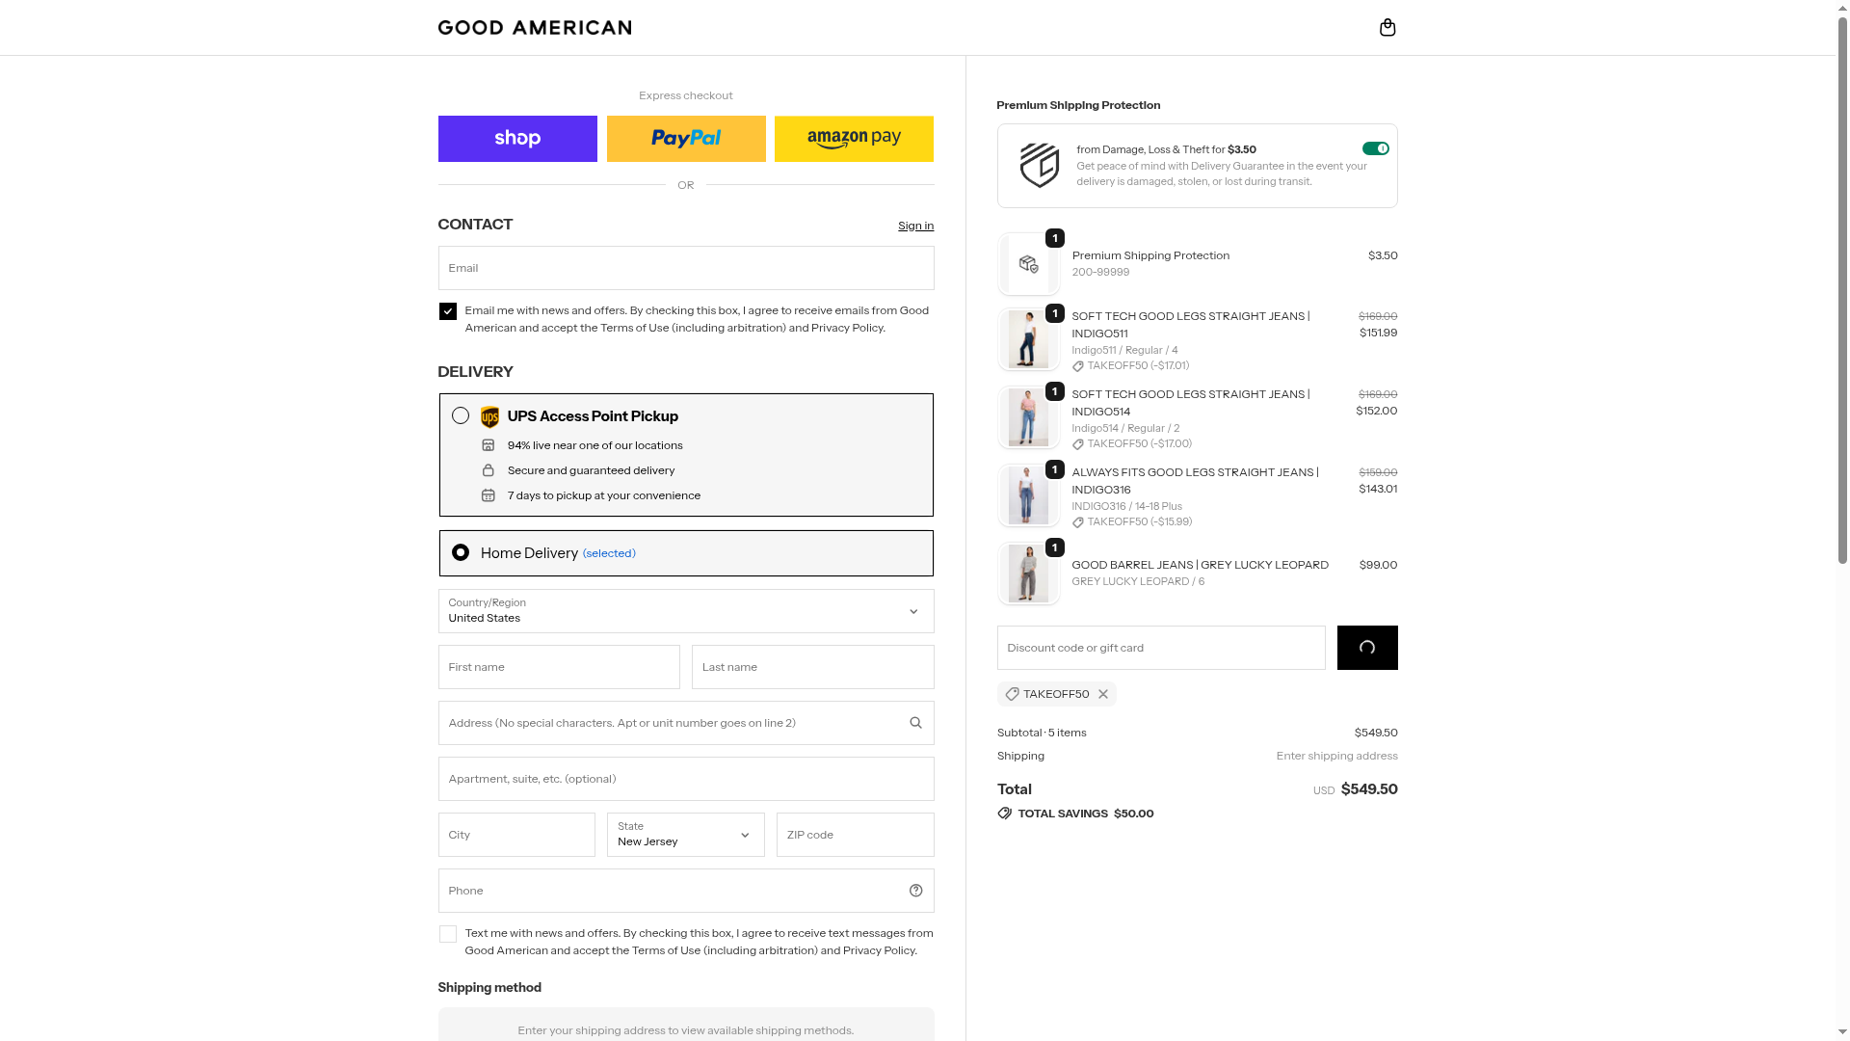Click the shipping protection shield icon
The height and width of the screenshot is (1041, 1850).
[x=1039, y=166]
